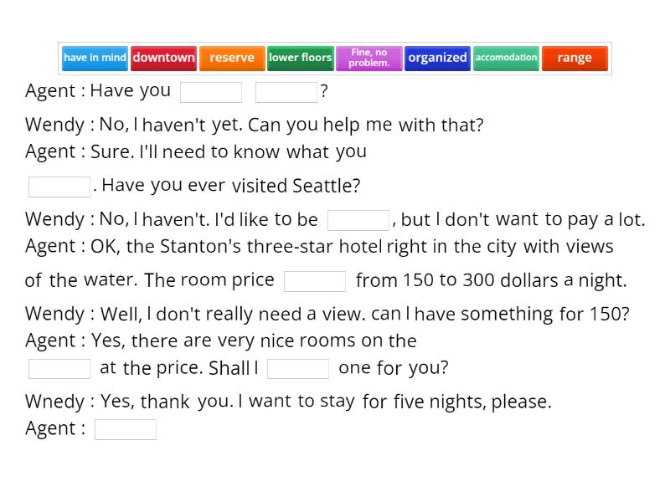Pick the 'reserve' answer tile

point(232,58)
